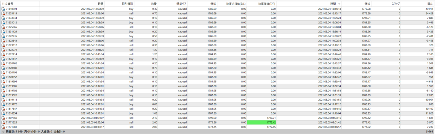Click the order icon beside 71823312

3,46
